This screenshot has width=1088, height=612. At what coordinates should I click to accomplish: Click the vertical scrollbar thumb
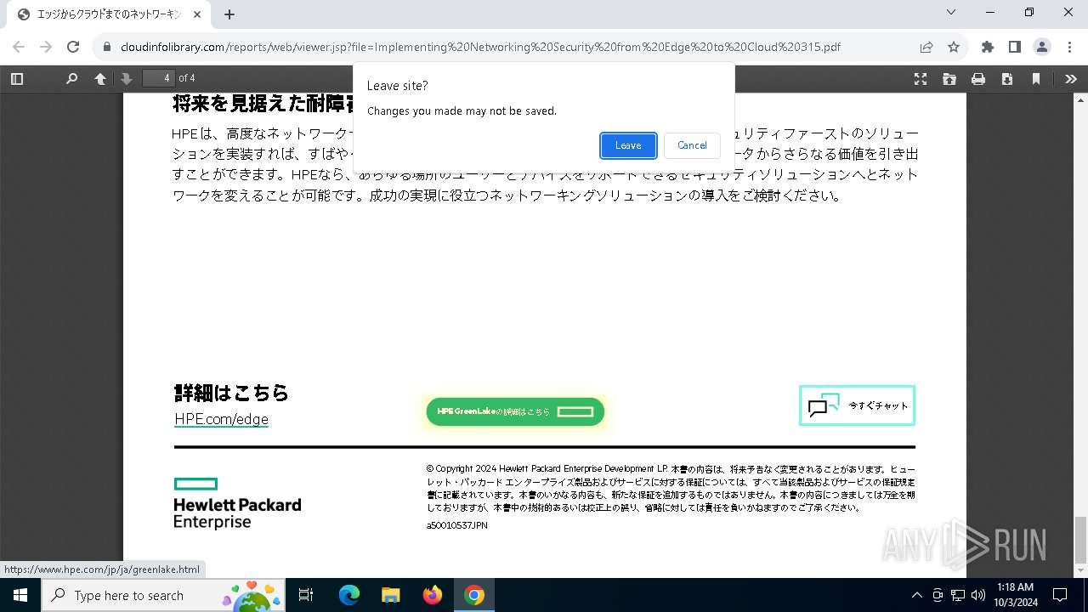click(1081, 540)
